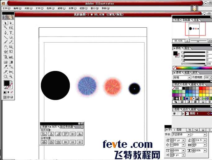Viewport: 212px width, 160px height.
Task: Choose the Magic Wand tool
Action: (x=5, y=27)
